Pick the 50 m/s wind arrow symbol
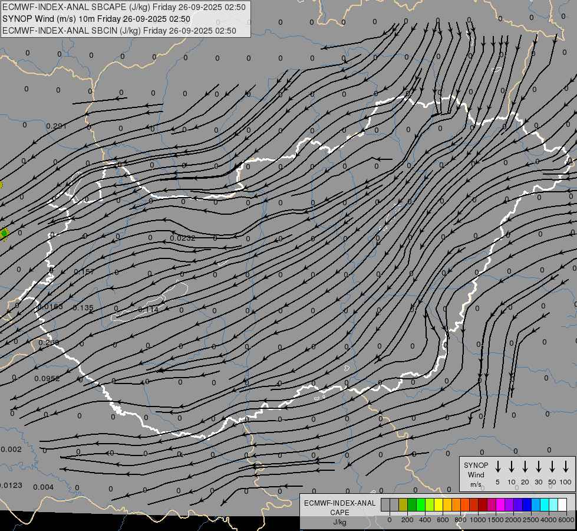 (552, 467)
